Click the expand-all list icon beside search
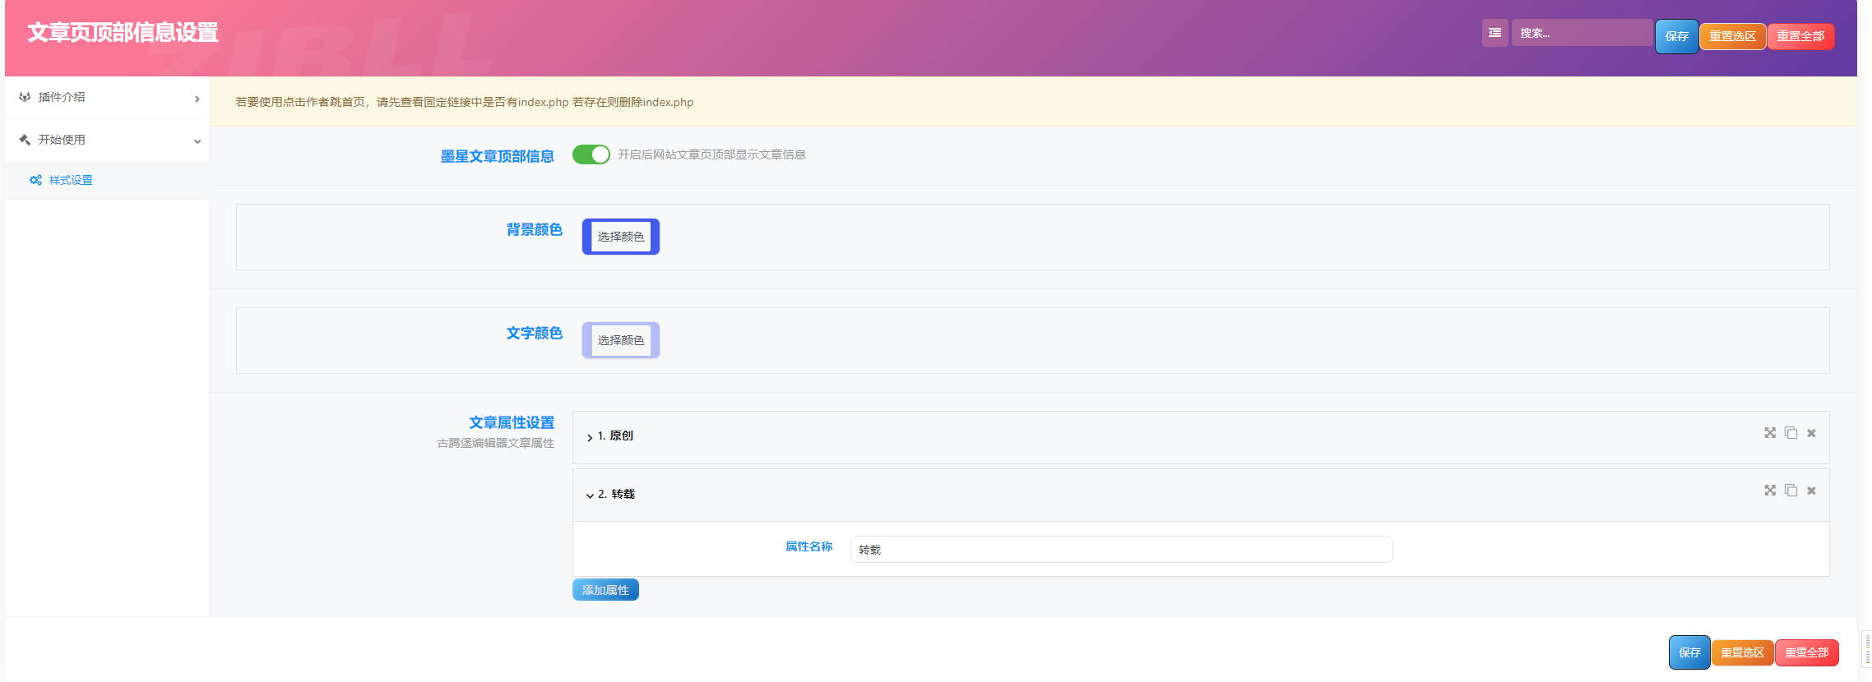The height and width of the screenshot is (682, 1872). click(x=1494, y=33)
